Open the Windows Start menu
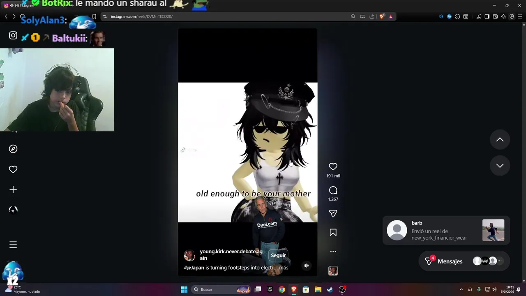The width and height of the screenshot is (526, 296). (x=184, y=289)
